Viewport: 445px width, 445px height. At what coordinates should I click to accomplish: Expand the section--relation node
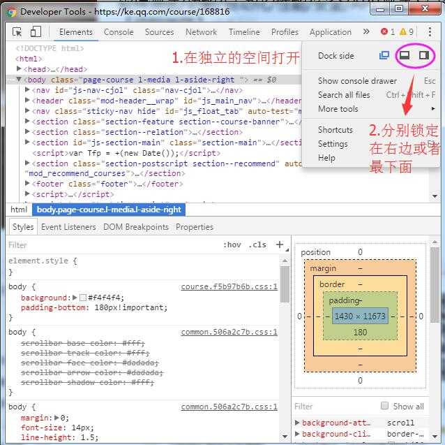tap(27, 131)
